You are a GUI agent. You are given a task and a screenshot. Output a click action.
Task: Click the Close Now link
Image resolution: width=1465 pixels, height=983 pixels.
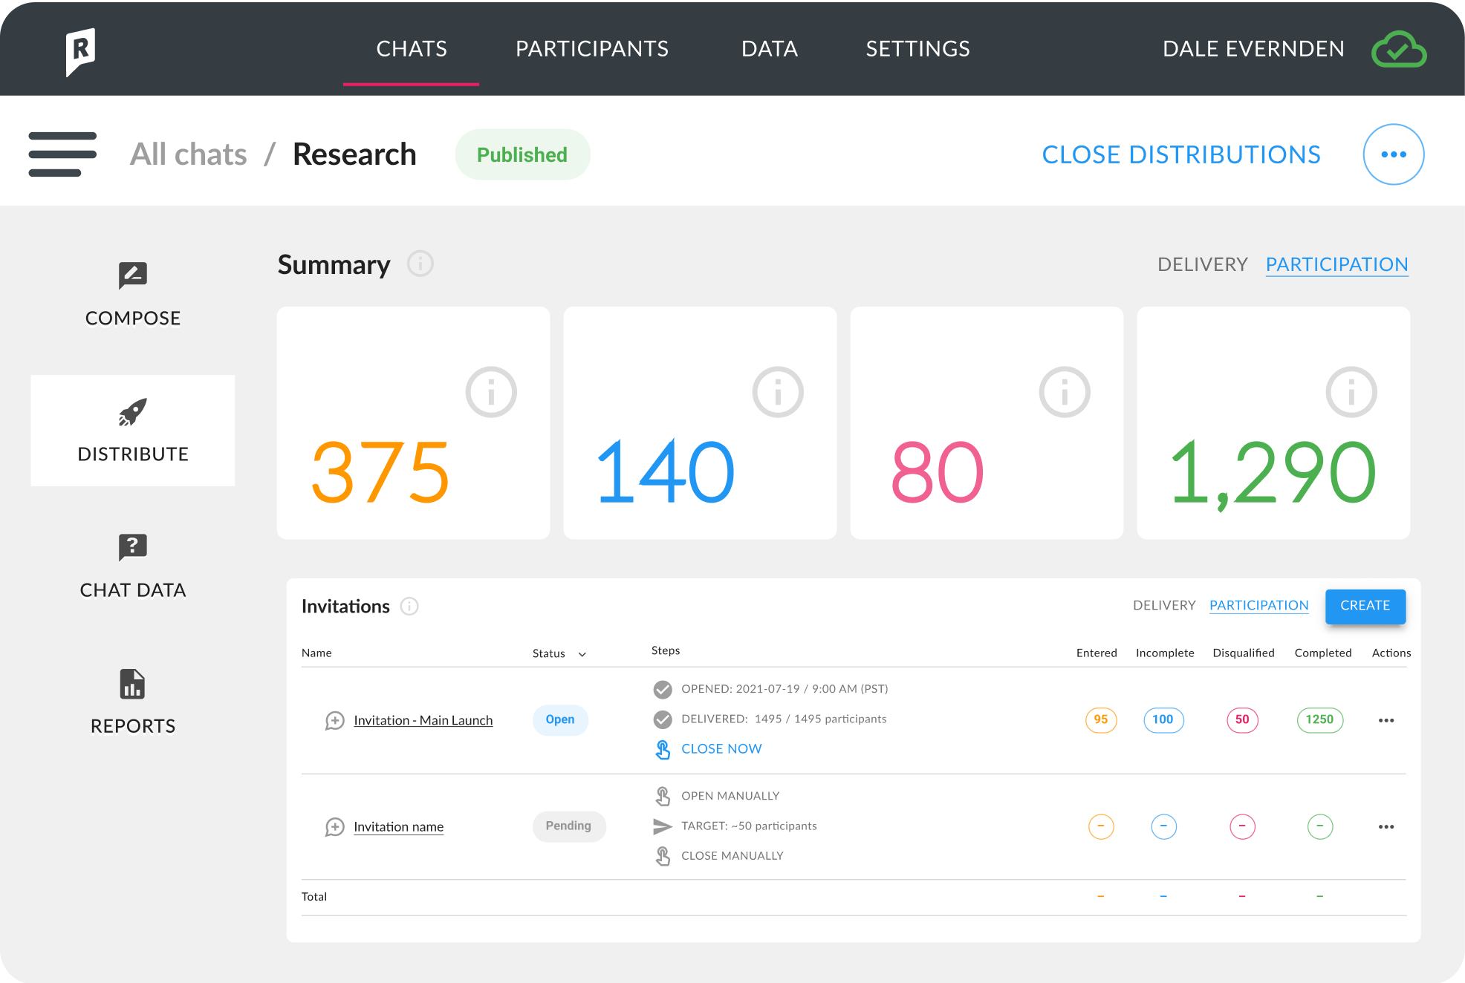tap(721, 749)
